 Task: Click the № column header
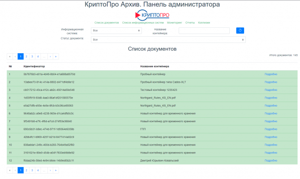tap(10, 66)
